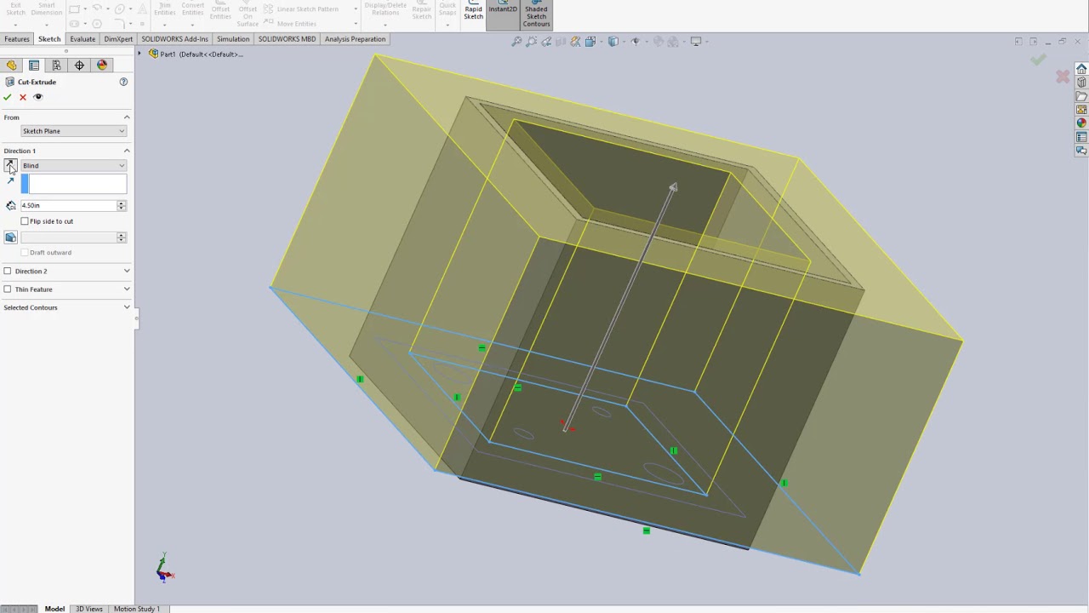Click the 4.50in depth input field
The width and height of the screenshot is (1089, 613).
pyautogui.click(x=68, y=205)
